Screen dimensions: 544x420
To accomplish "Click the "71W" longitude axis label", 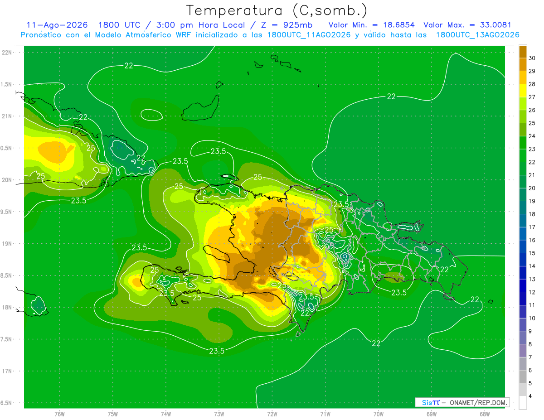I will click(x=325, y=414).
